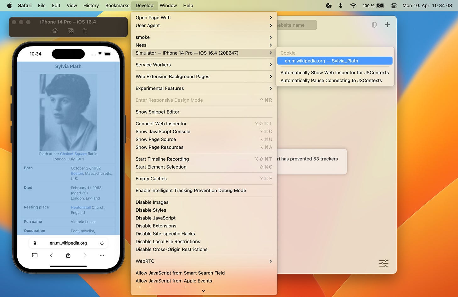Reload the Wikipedia page in iPhone Safari
Viewport: 458px width, 297px height.
click(102, 243)
